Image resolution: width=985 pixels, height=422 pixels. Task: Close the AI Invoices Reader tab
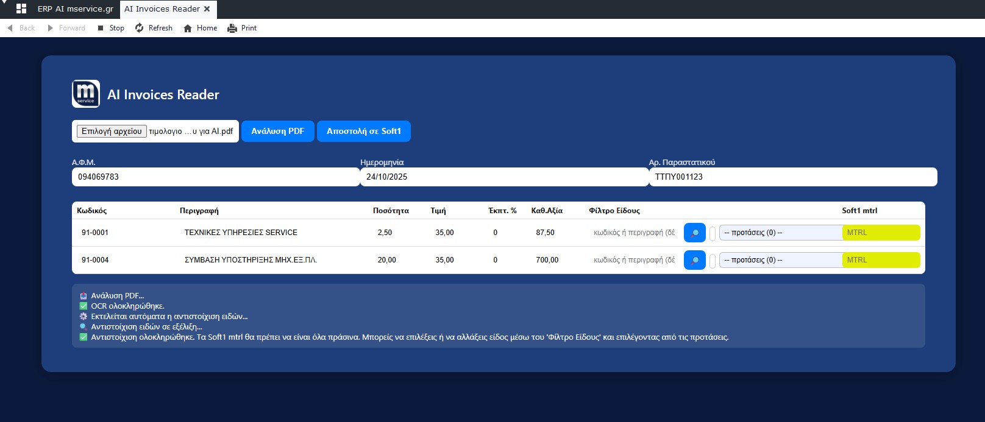pyautogui.click(x=207, y=9)
